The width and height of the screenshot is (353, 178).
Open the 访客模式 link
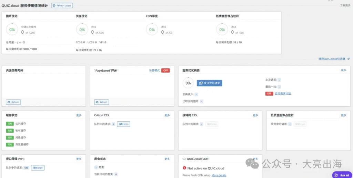coord(154,70)
